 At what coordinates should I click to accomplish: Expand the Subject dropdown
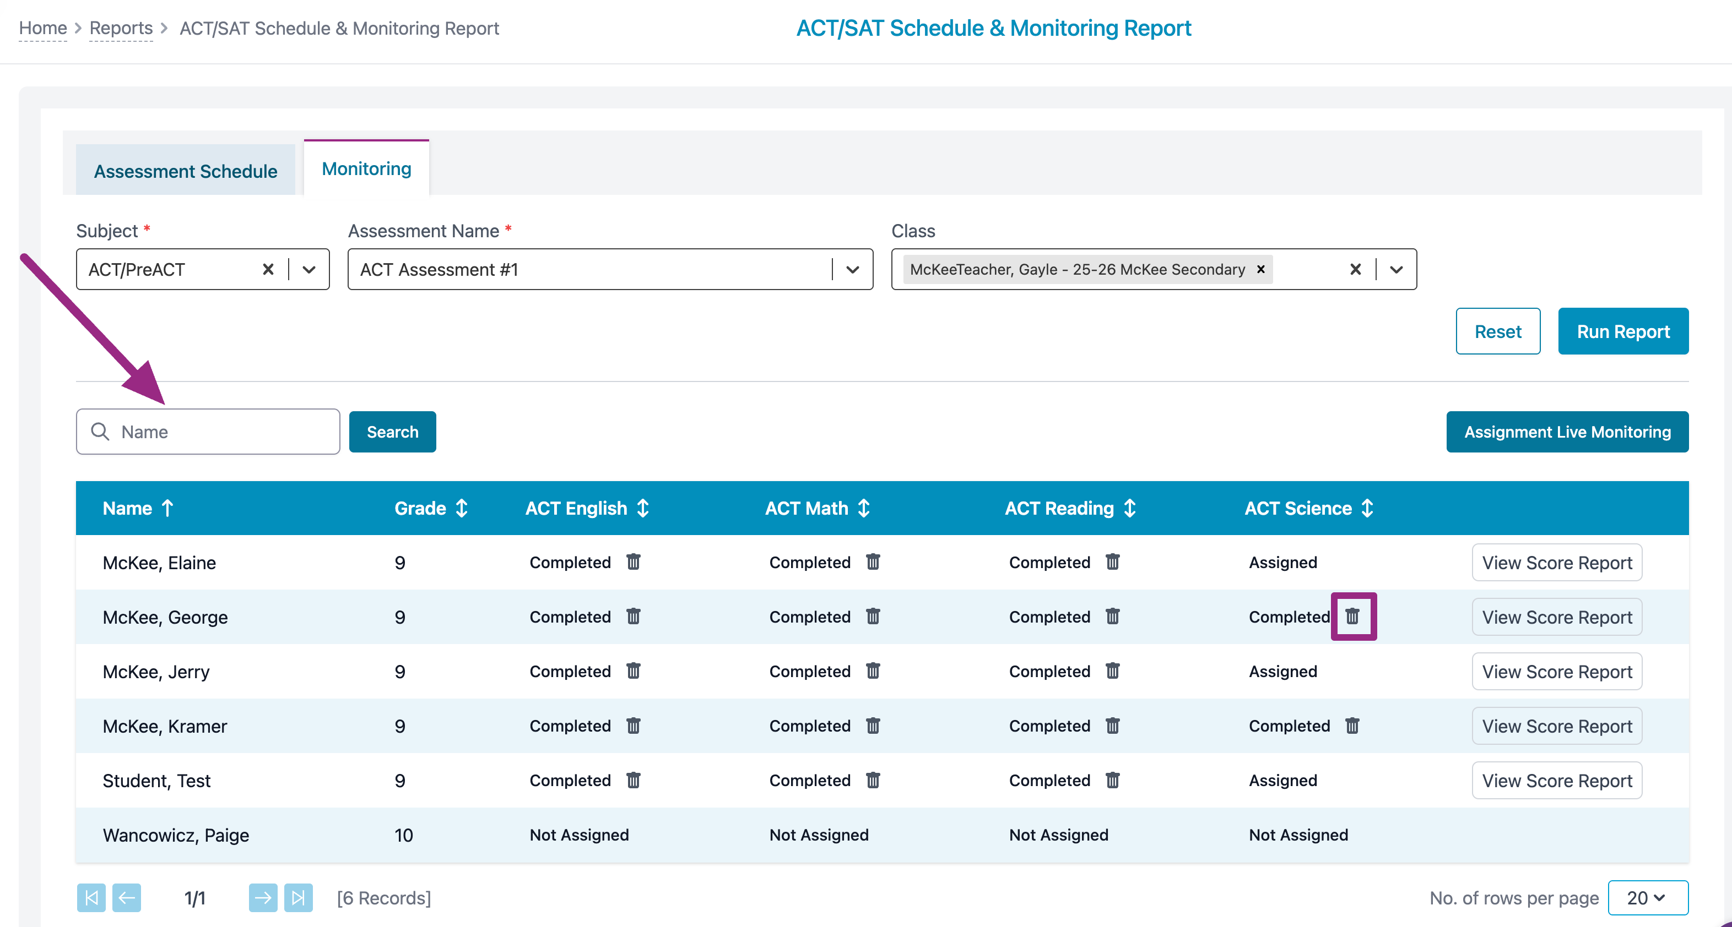pos(309,269)
